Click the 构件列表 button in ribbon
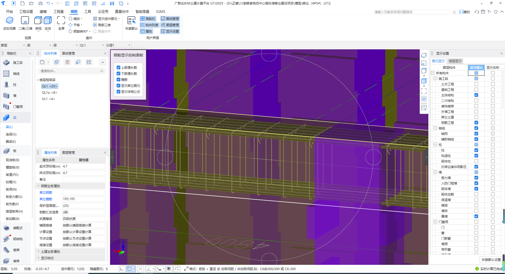 click(x=149, y=25)
